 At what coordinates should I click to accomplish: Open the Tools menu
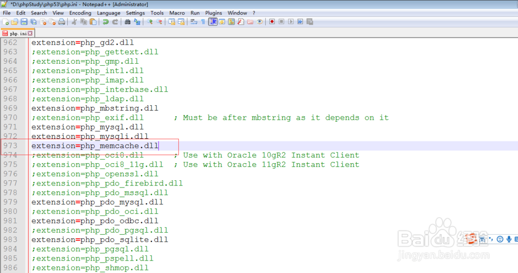[x=157, y=13]
